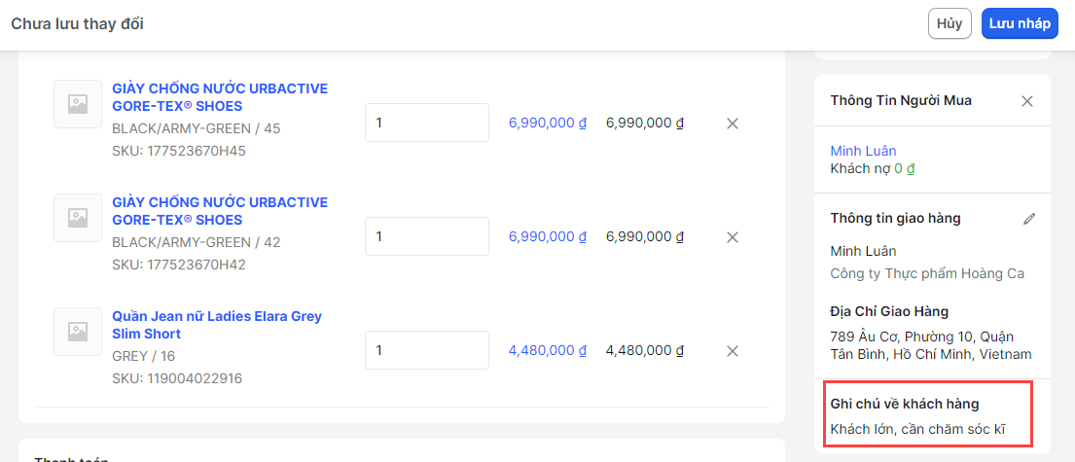Viewport: 1075px width, 462px height.
Task: Remove the GORE-TEX size 45 line item
Action: pyautogui.click(x=733, y=124)
